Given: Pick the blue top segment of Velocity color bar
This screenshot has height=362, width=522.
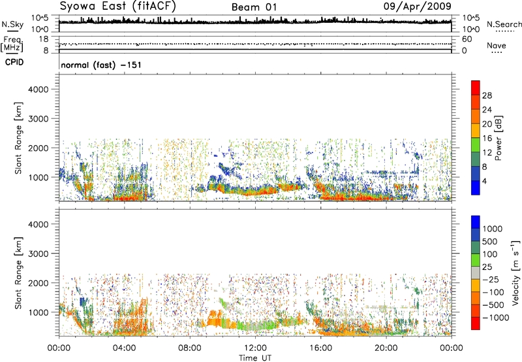Looking at the screenshot, I should (x=476, y=222).
